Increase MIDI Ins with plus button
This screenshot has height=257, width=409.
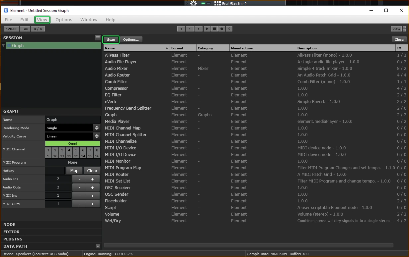[x=93, y=195]
